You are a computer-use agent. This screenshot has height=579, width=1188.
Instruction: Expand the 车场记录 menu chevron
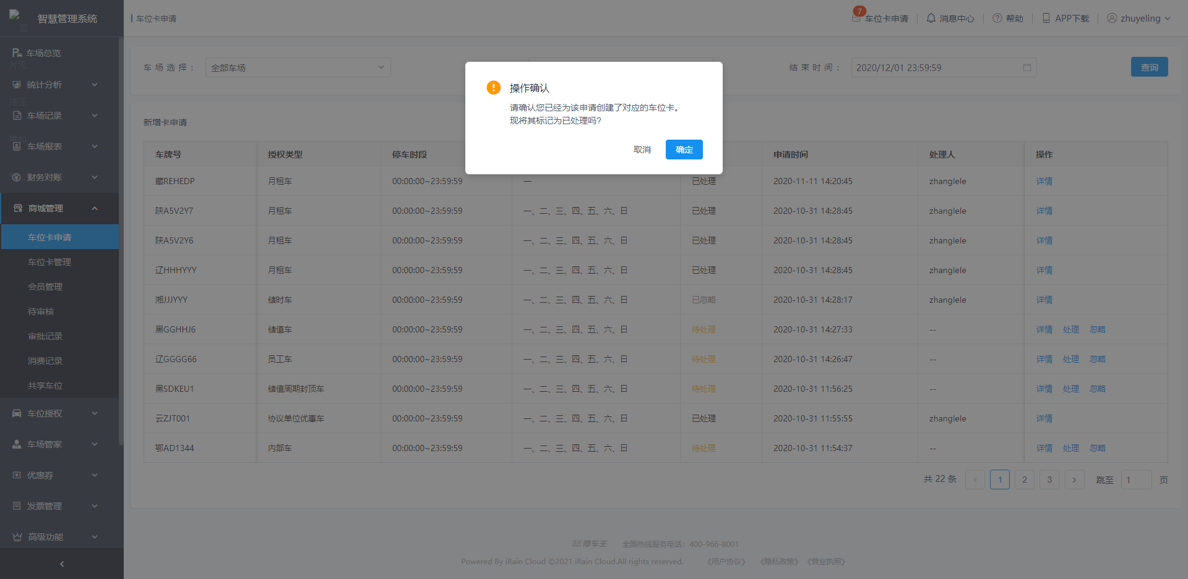click(x=95, y=116)
